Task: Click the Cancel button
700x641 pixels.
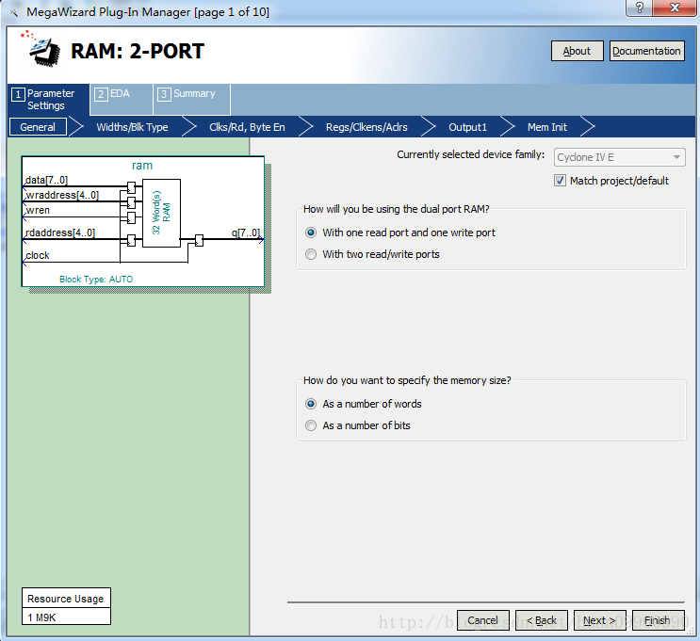Action: pyautogui.click(x=482, y=620)
